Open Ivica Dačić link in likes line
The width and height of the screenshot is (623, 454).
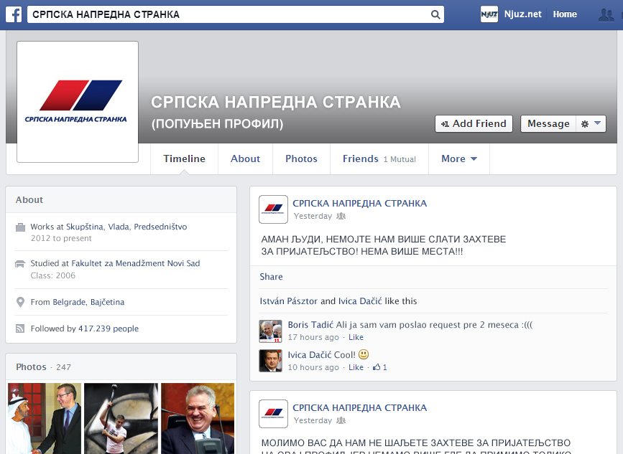[x=360, y=301]
